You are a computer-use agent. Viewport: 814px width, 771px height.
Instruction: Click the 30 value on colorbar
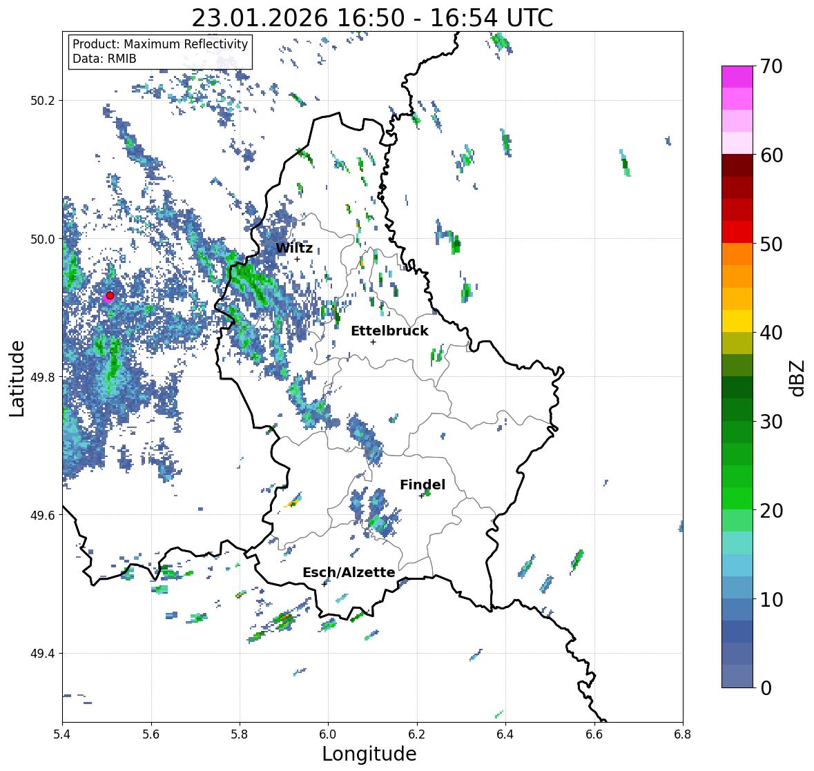click(771, 422)
